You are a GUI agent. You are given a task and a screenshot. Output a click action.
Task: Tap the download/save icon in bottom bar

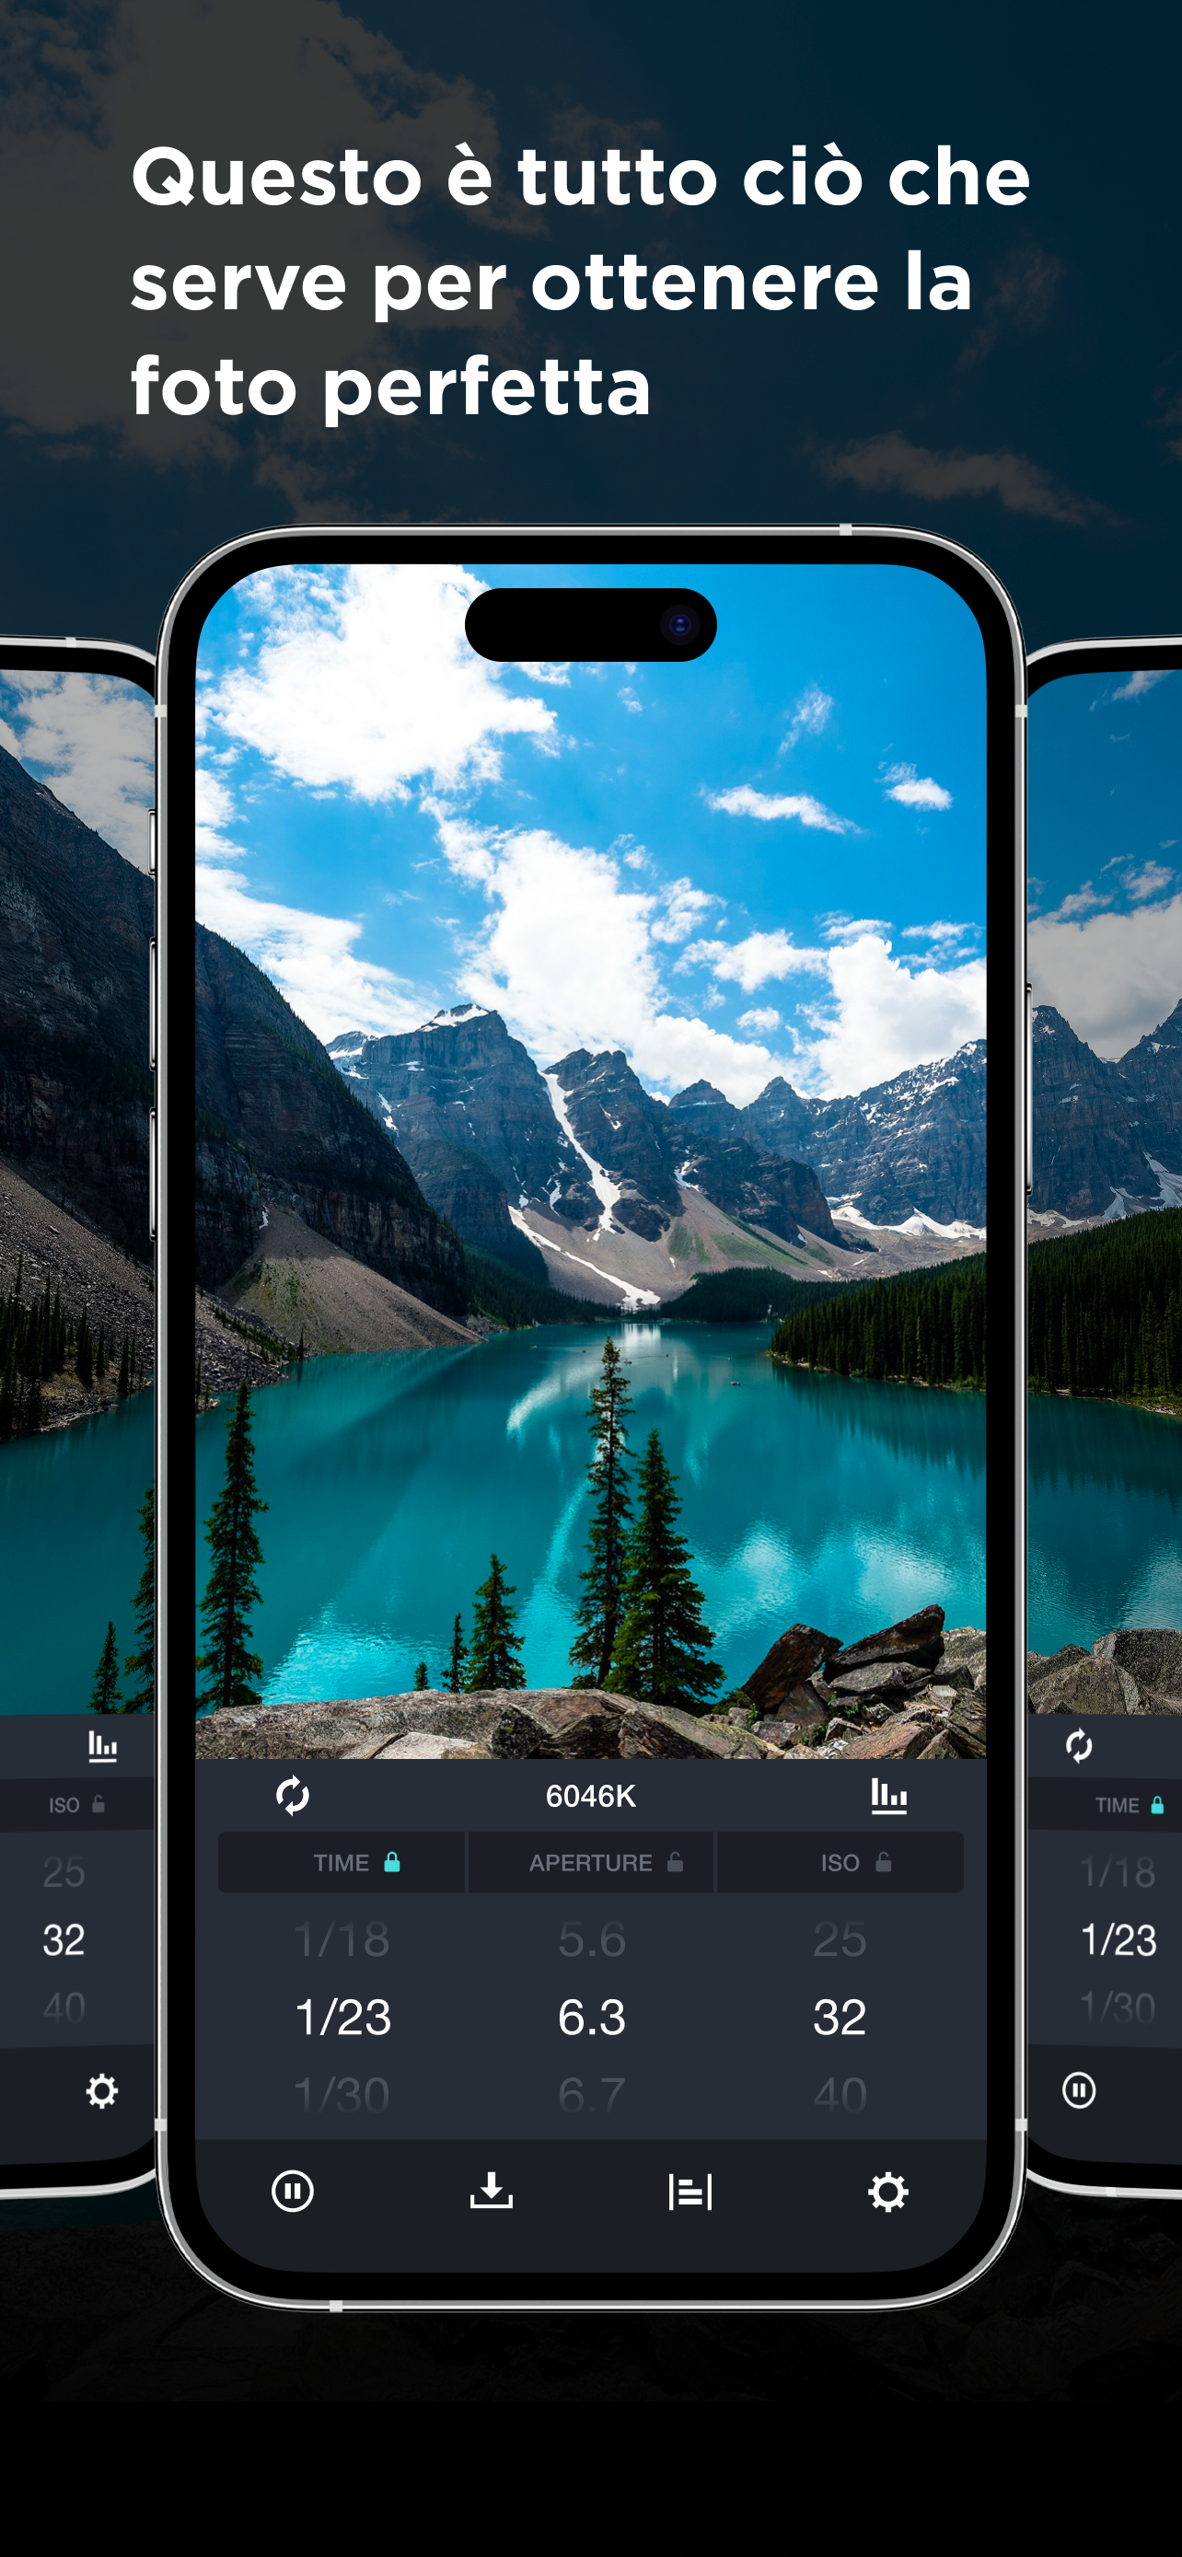pos(492,2191)
